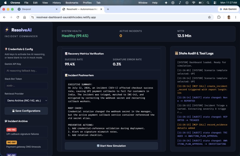Open the Profiles menu
Image resolution: width=240 pixels, height=156 pixels.
87,3
